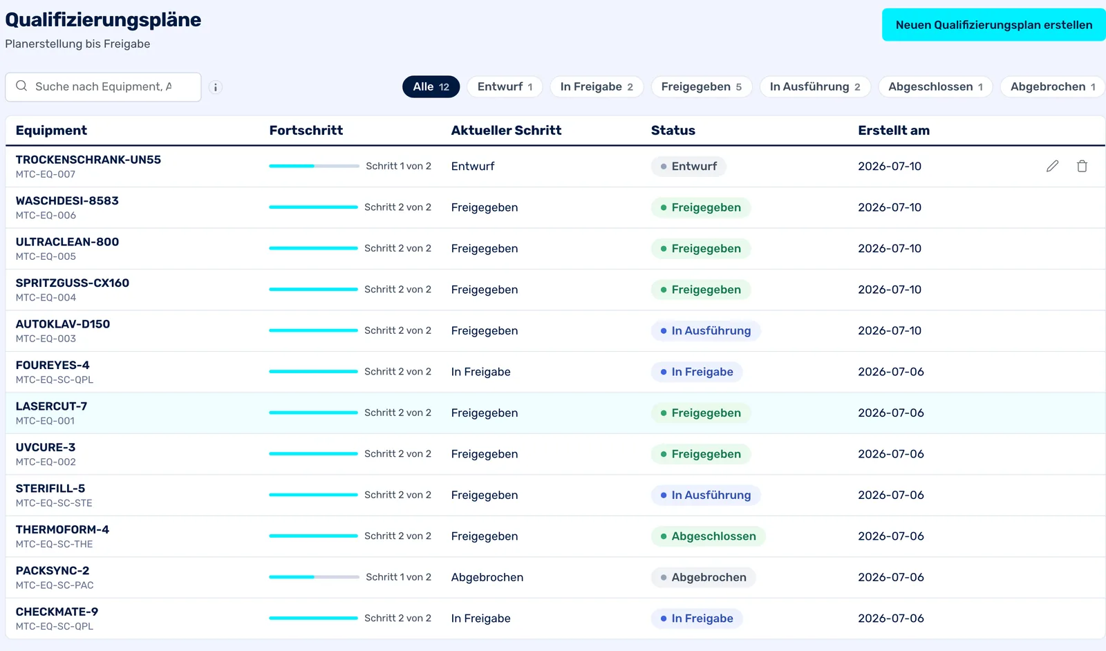The width and height of the screenshot is (1106, 651).
Task: Select the Alle filter tab
Action: 431,86
